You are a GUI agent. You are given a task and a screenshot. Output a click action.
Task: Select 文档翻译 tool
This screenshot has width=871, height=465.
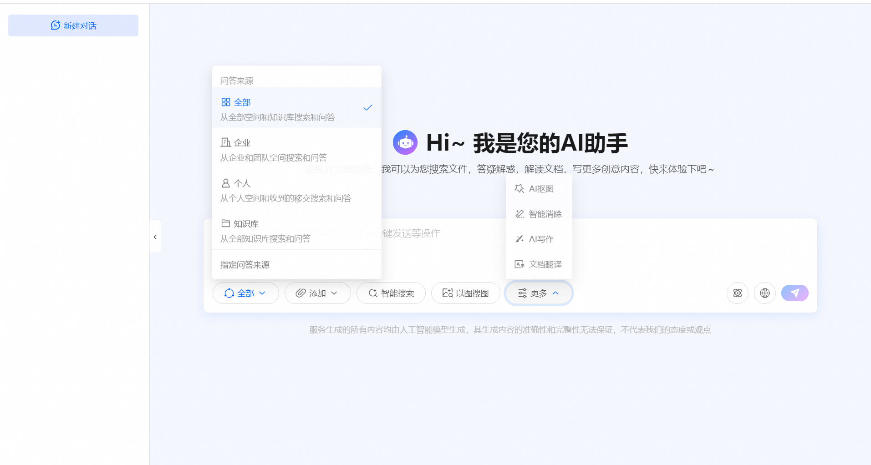click(x=539, y=264)
